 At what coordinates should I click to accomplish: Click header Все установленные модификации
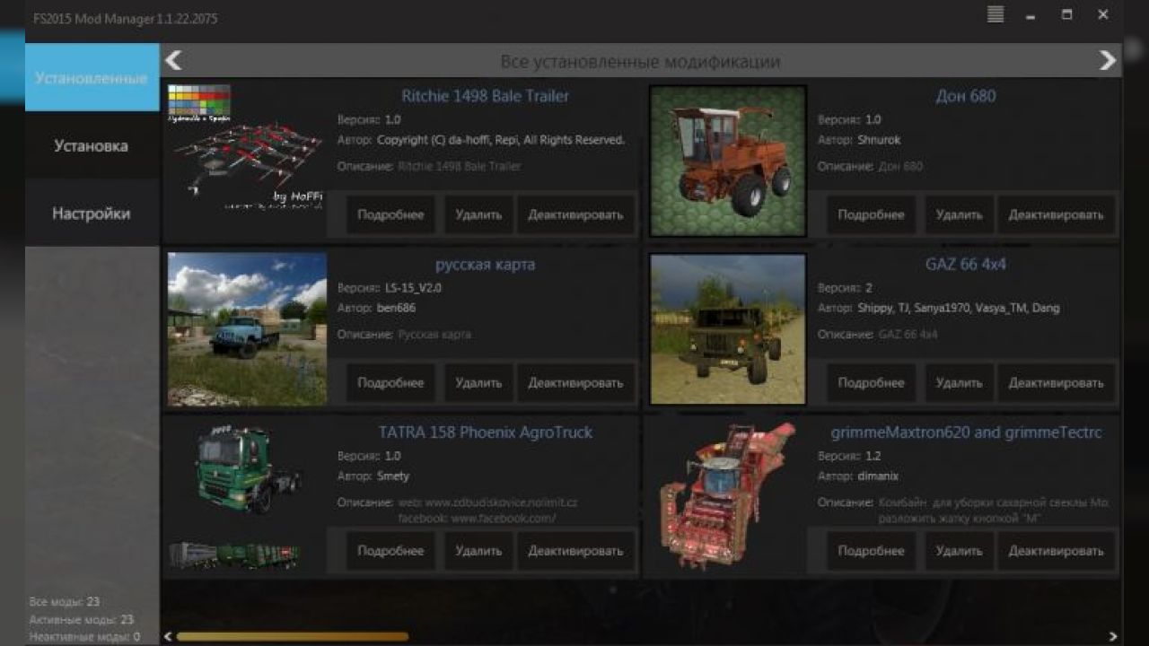(640, 61)
